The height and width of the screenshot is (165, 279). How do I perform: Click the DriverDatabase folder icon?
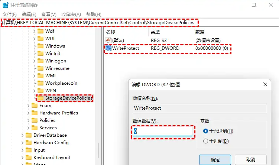[x=29, y=135]
